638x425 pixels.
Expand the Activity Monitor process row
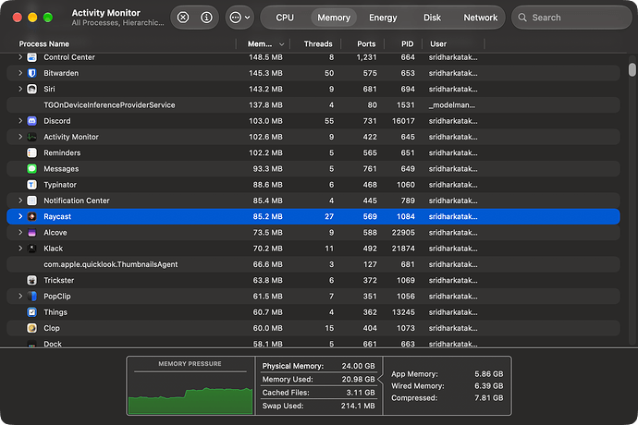tap(20, 137)
